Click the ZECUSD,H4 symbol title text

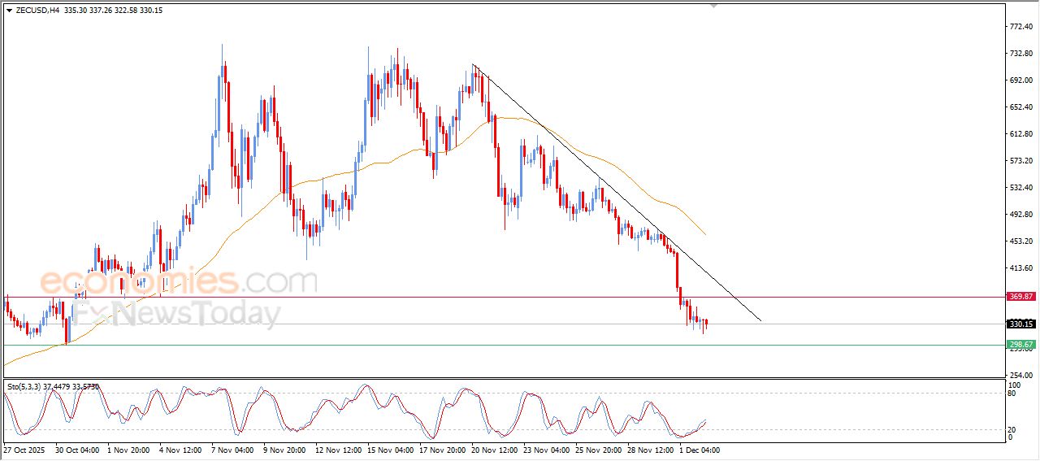tap(37, 11)
